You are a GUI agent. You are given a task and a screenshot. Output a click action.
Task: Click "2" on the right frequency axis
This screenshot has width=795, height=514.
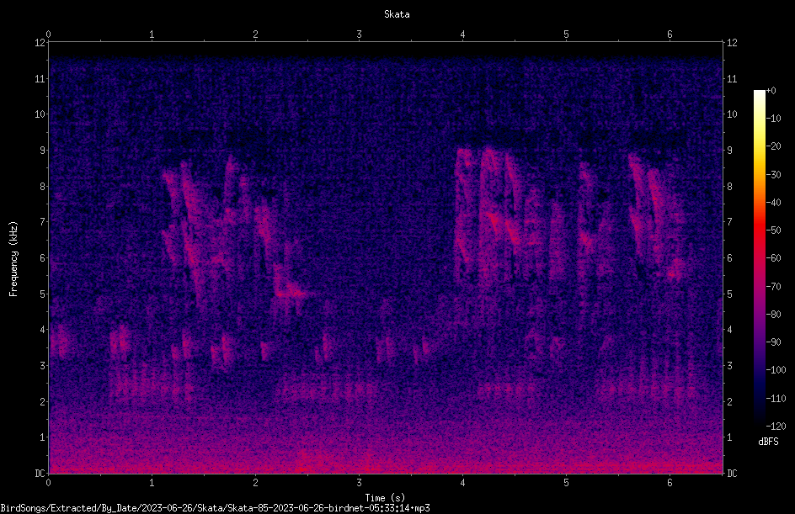pos(729,401)
